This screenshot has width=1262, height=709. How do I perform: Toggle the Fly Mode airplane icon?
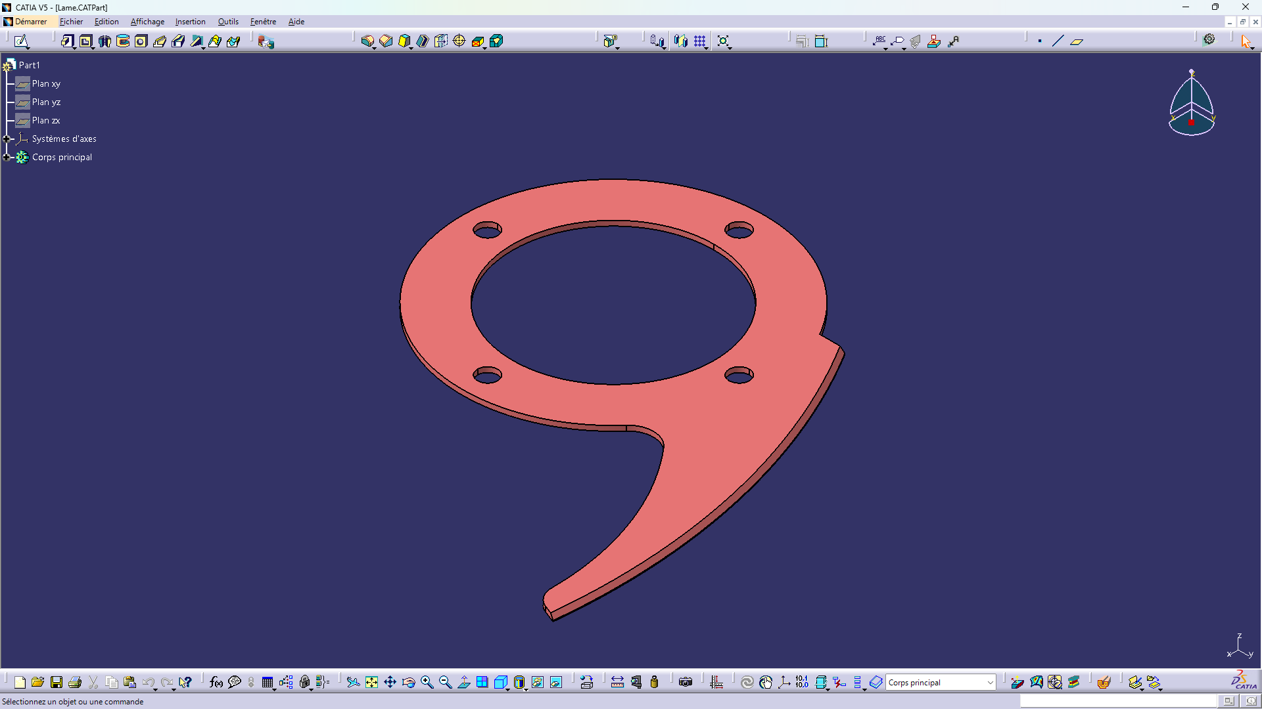(x=353, y=683)
